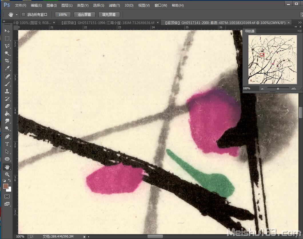This screenshot has height=239, width=303.
Task: Select the Brush tool
Action: (x=7, y=84)
